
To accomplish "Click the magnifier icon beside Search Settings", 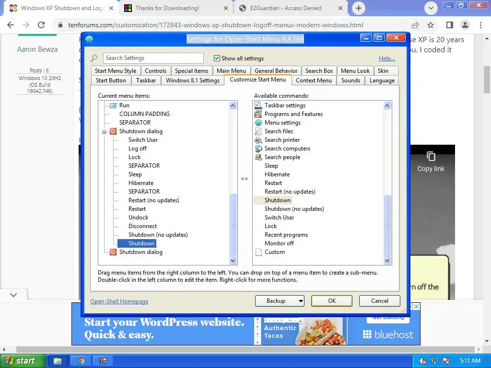I will click(94, 58).
